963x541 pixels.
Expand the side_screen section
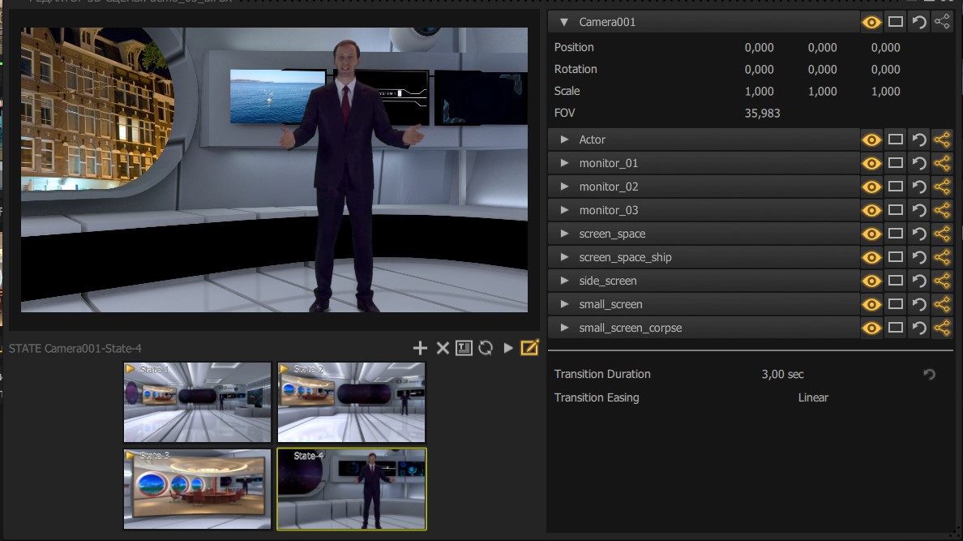coord(564,281)
